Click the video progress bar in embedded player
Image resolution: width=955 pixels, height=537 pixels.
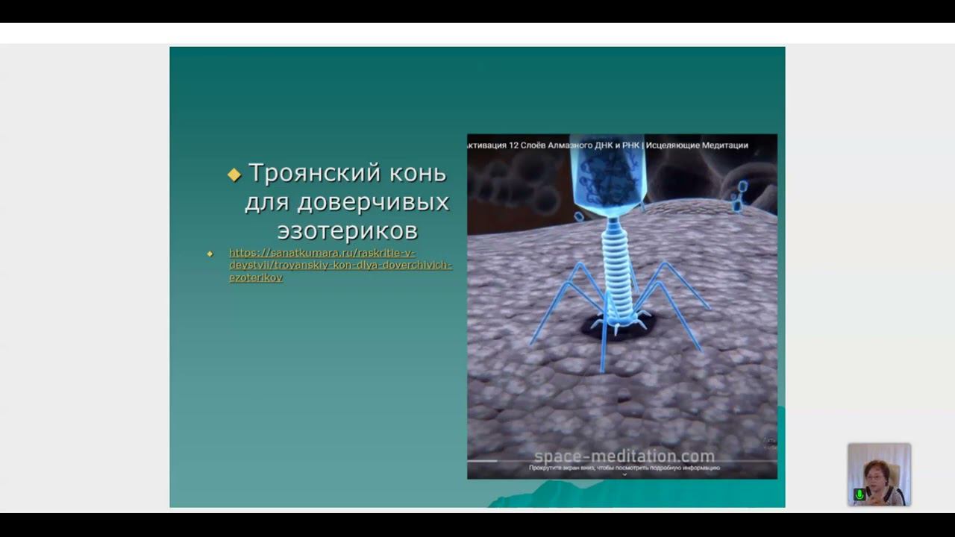pyautogui.click(x=622, y=460)
